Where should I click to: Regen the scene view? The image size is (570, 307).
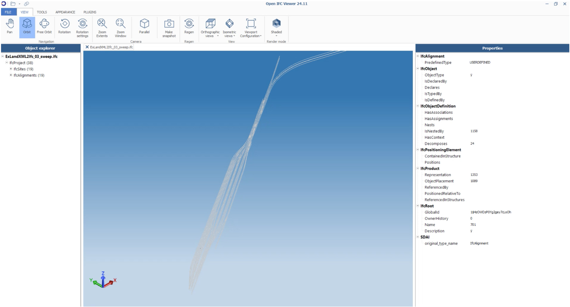pyautogui.click(x=189, y=26)
